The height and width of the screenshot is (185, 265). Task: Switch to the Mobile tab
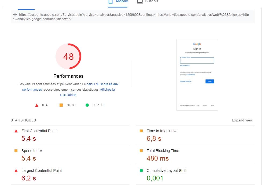point(122,2)
